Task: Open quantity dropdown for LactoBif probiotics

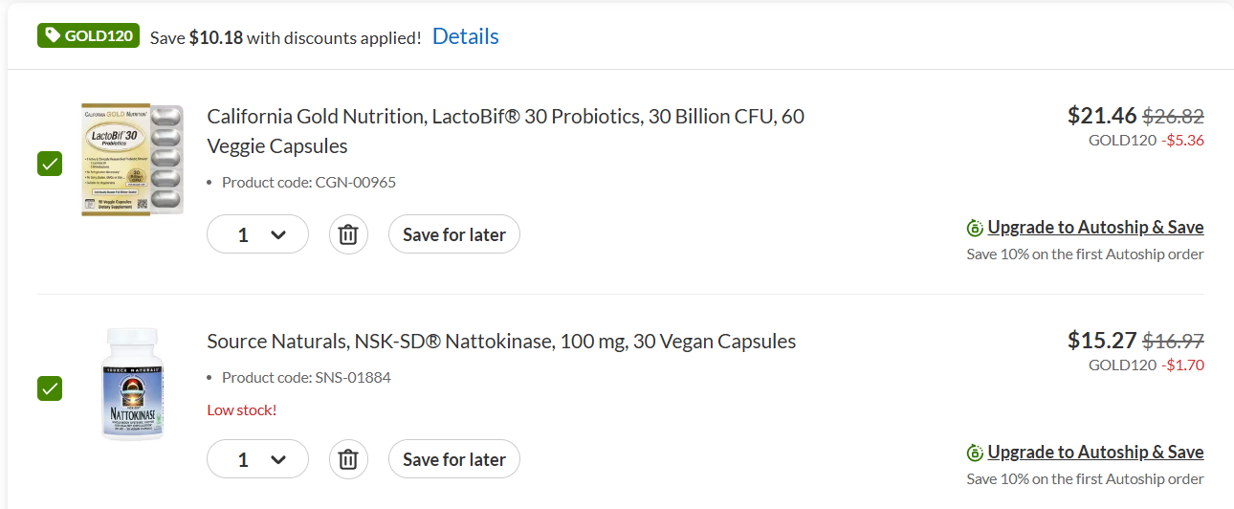Action: click(x=257, y=234)
